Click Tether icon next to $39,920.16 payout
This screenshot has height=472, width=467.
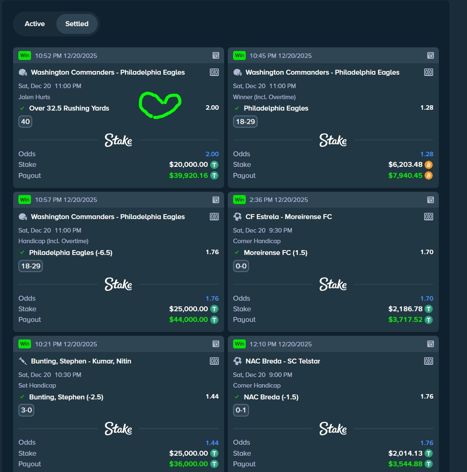[x=214, y=175]
